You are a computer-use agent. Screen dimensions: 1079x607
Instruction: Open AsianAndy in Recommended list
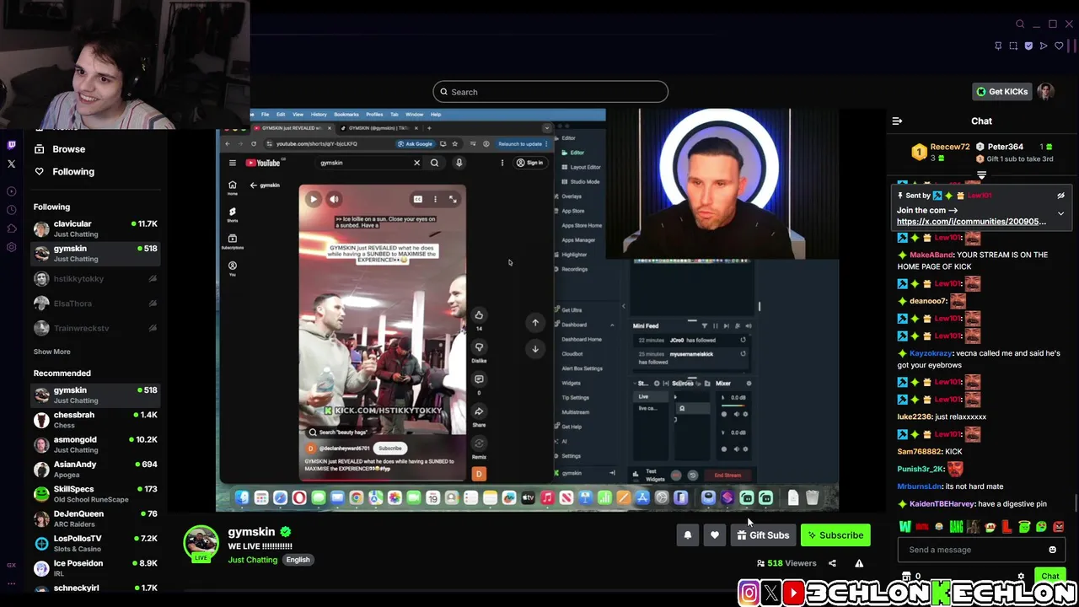(x=95, y=470)
